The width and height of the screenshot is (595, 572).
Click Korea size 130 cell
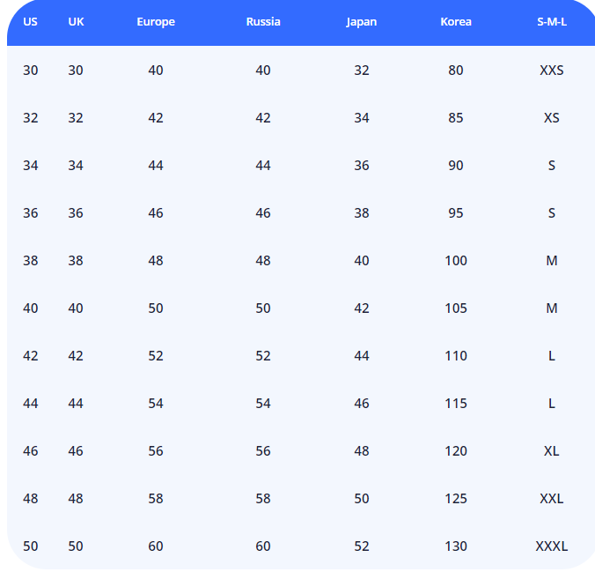(x=456, y=546)
